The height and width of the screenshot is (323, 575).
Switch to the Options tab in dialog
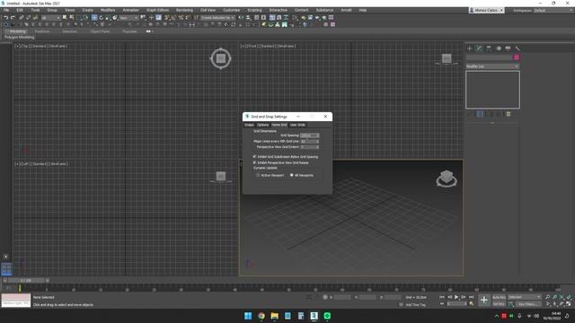pyautogui.click(x=262, y=125)
